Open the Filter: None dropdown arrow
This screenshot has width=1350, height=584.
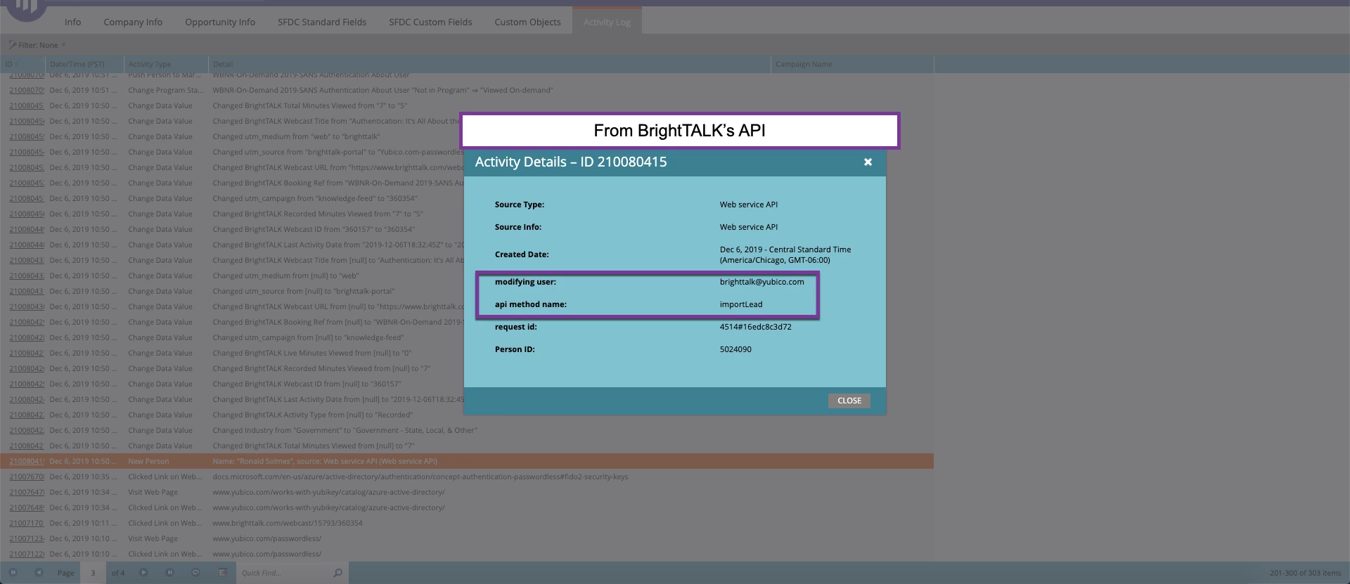[x=63, y=45]
